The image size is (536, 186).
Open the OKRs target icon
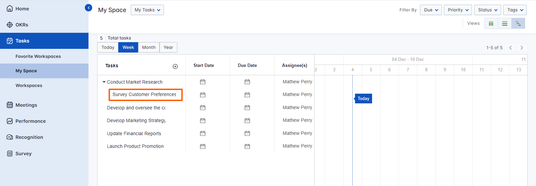point(10,25)
